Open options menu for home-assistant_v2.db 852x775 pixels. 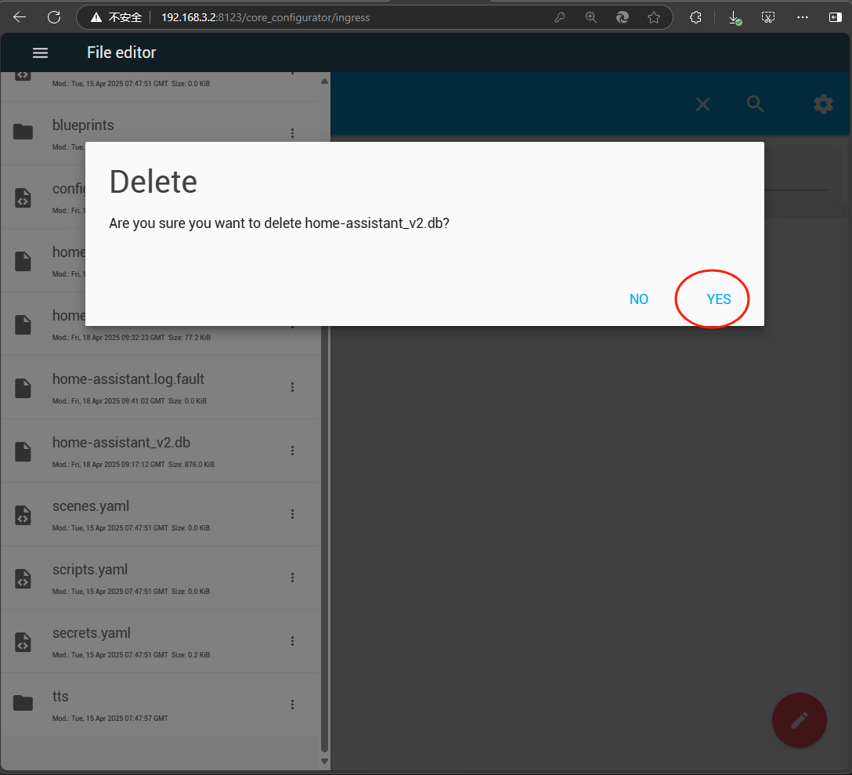click(292, 451)
